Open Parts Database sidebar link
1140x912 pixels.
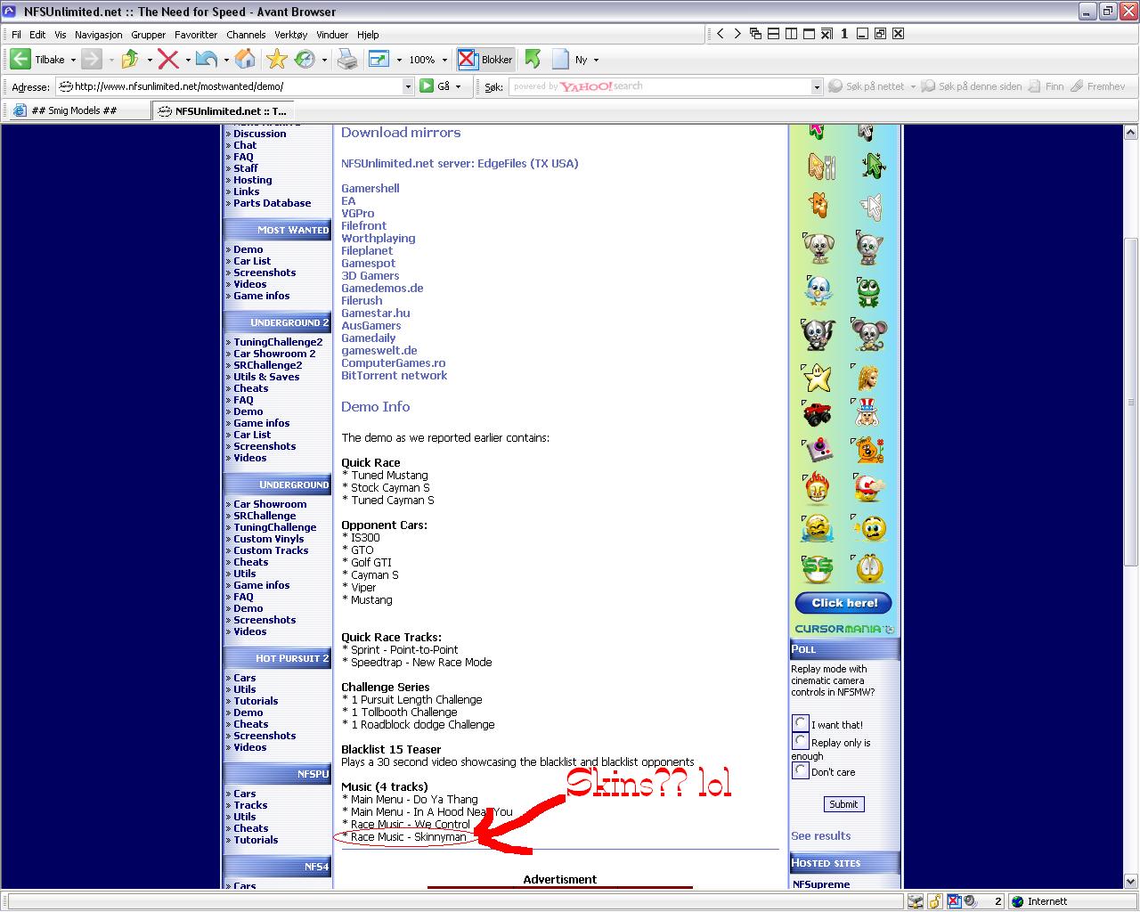tap(273, 203)
